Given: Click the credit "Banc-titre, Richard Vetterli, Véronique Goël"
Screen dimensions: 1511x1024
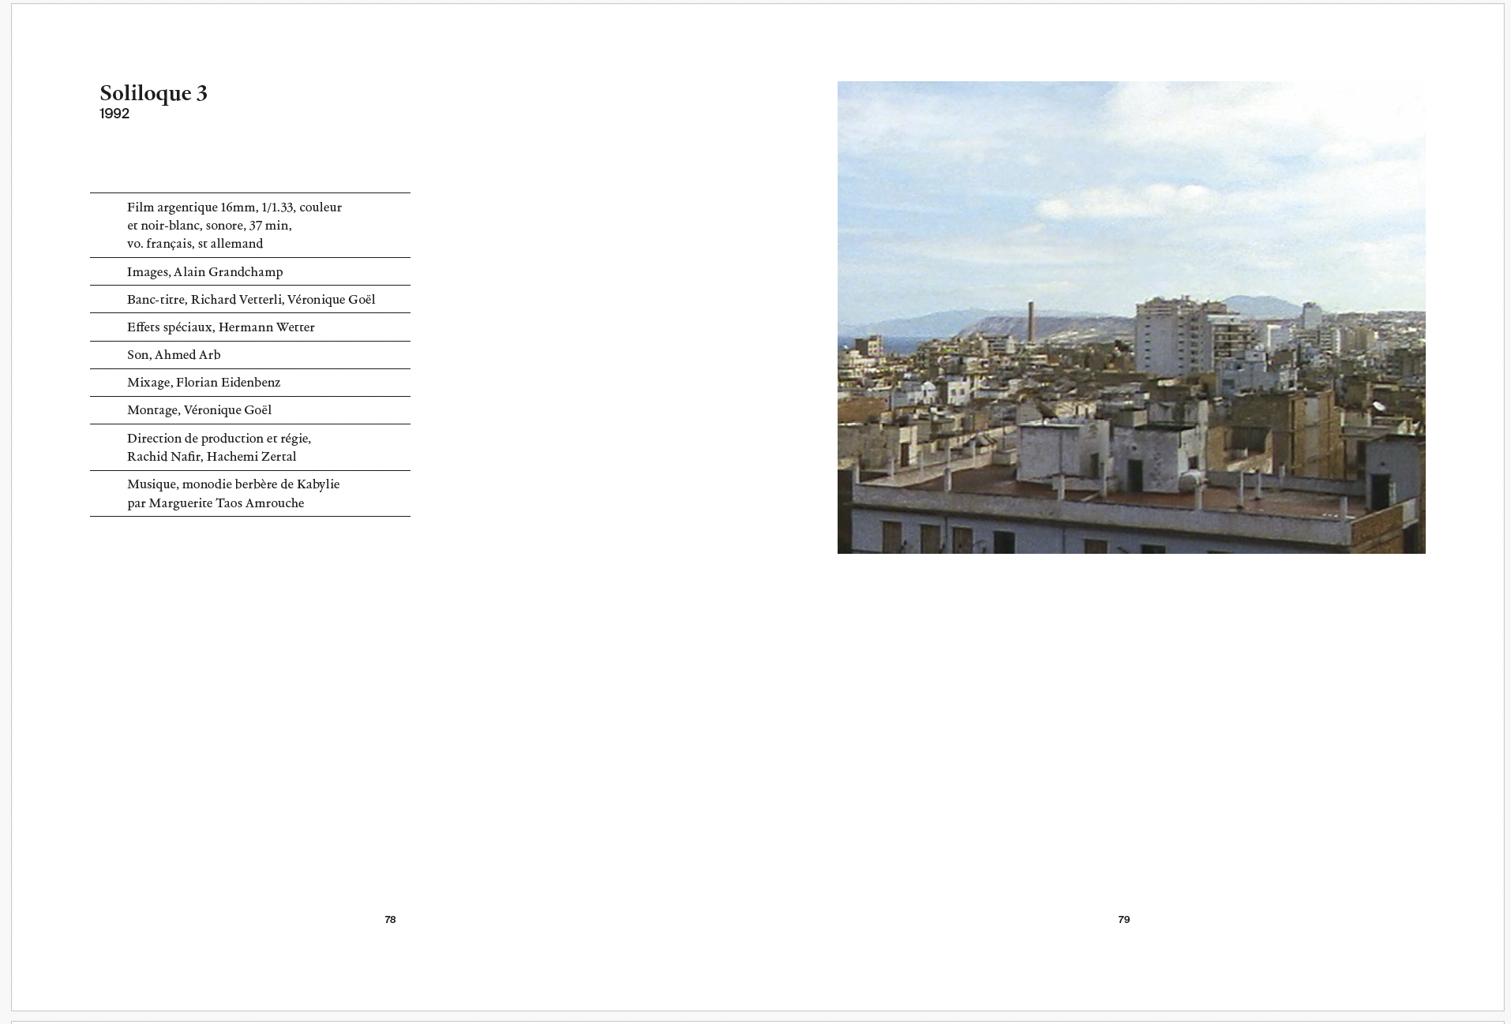Looking at the screenshot, I should (x=251, y=300).
